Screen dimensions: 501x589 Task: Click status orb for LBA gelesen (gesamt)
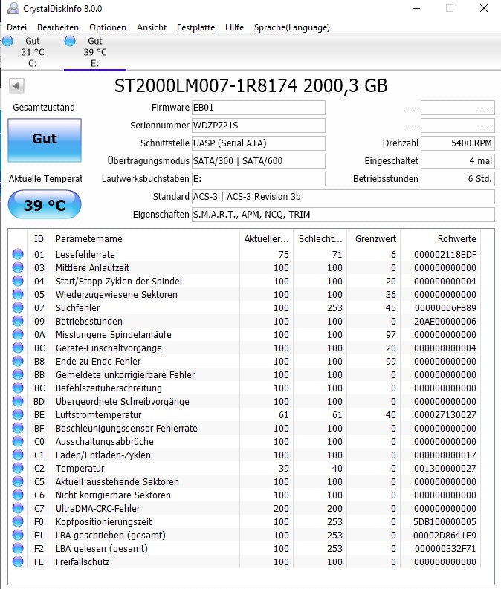pyautogui.click(x=18, y=548)
